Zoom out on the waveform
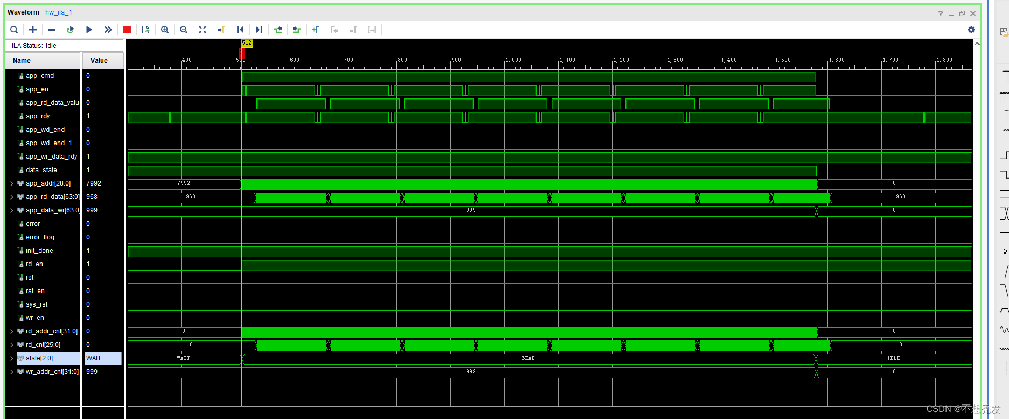This screenshot has width=1009, height=419. [184, 30]
